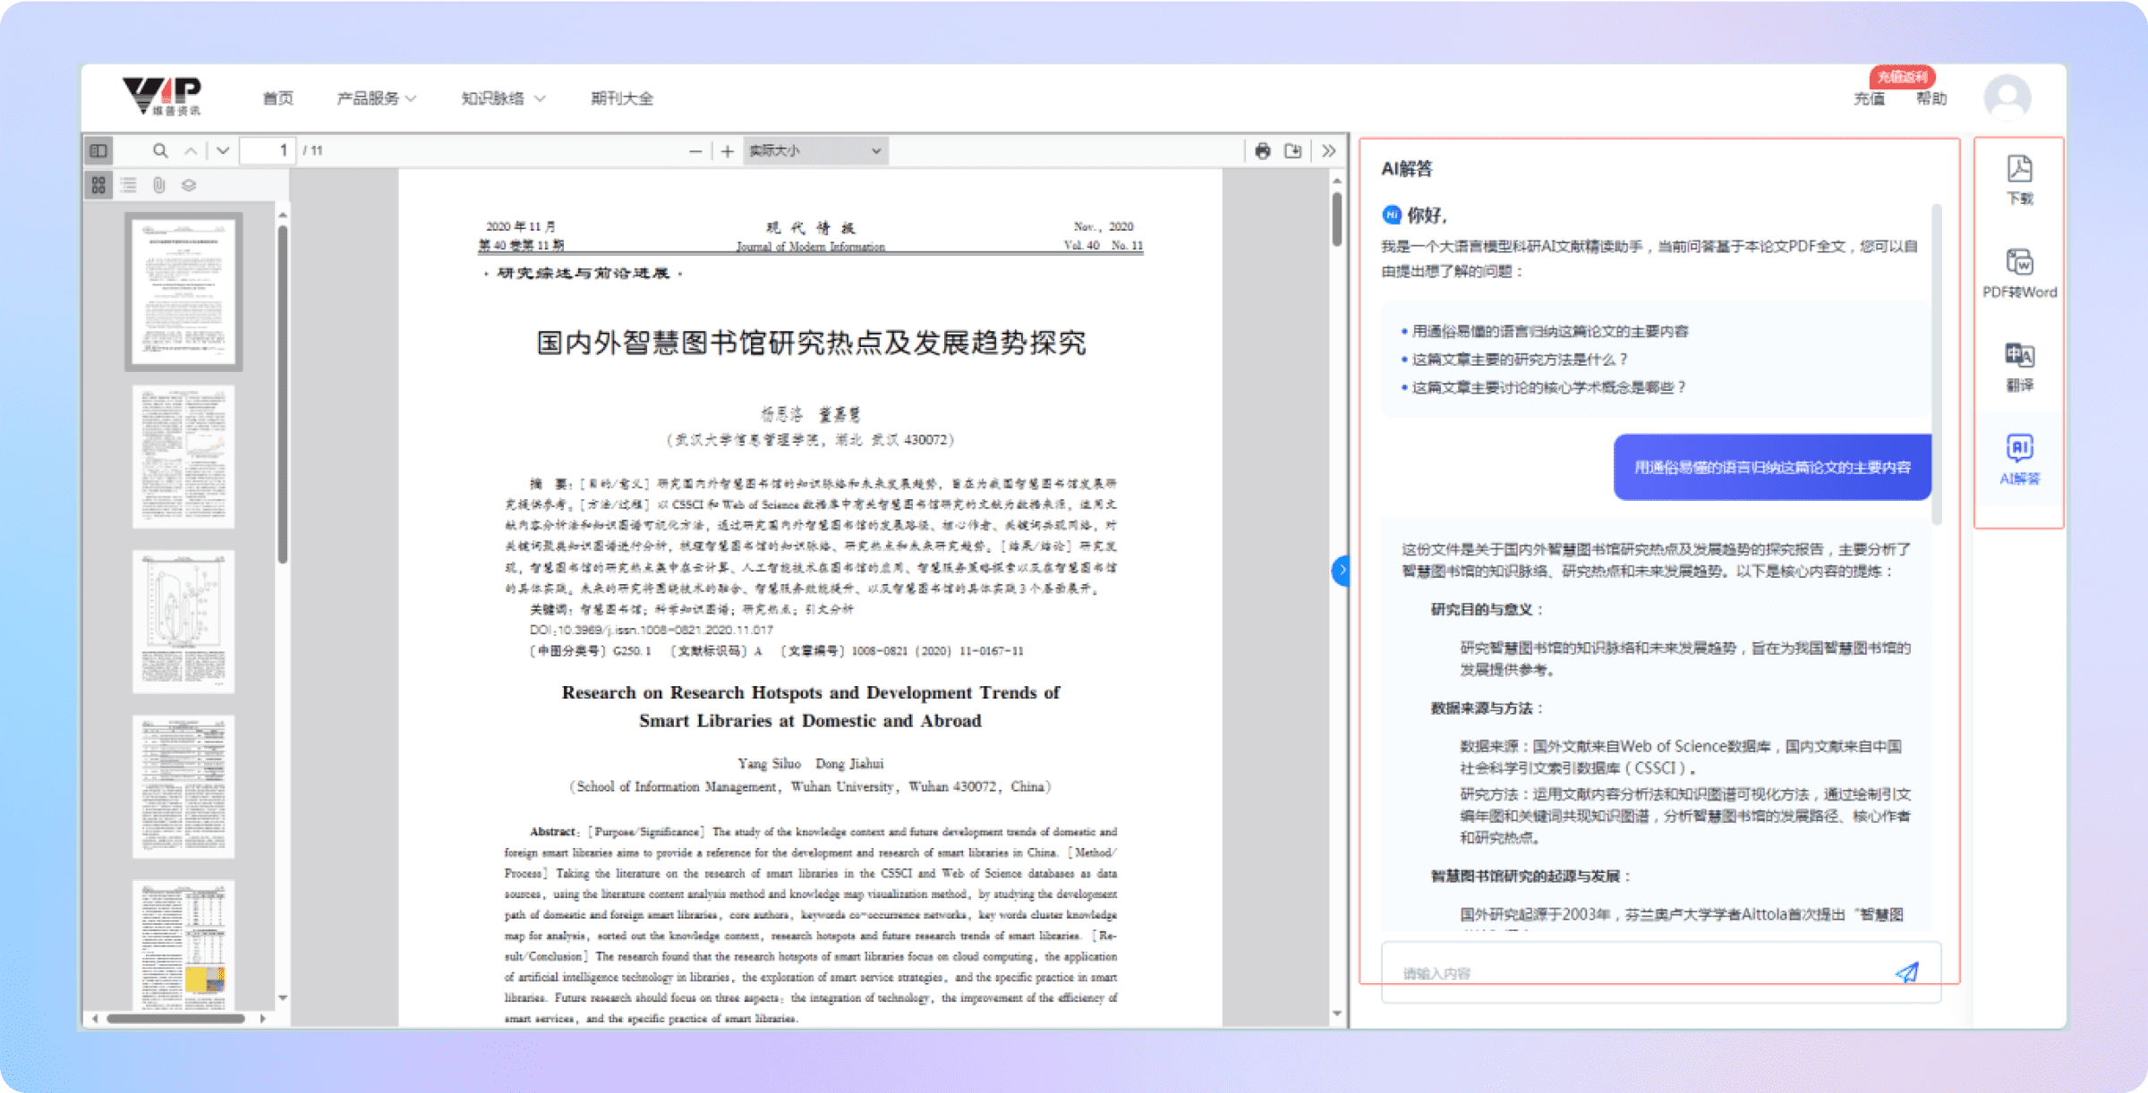The width and height of the screenshot is (2148, 1093).
Task: Switch to document outline view
Action: pyautogui.click(x=129, y=185)
